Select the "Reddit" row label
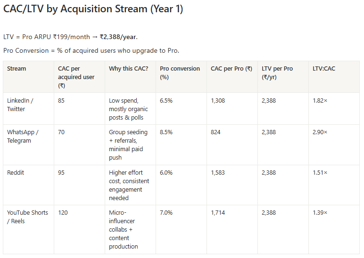364x258 pixels. pyautogui.click(x=16, y=172)
